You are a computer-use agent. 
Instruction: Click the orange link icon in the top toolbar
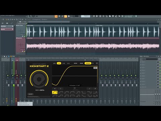66,16
